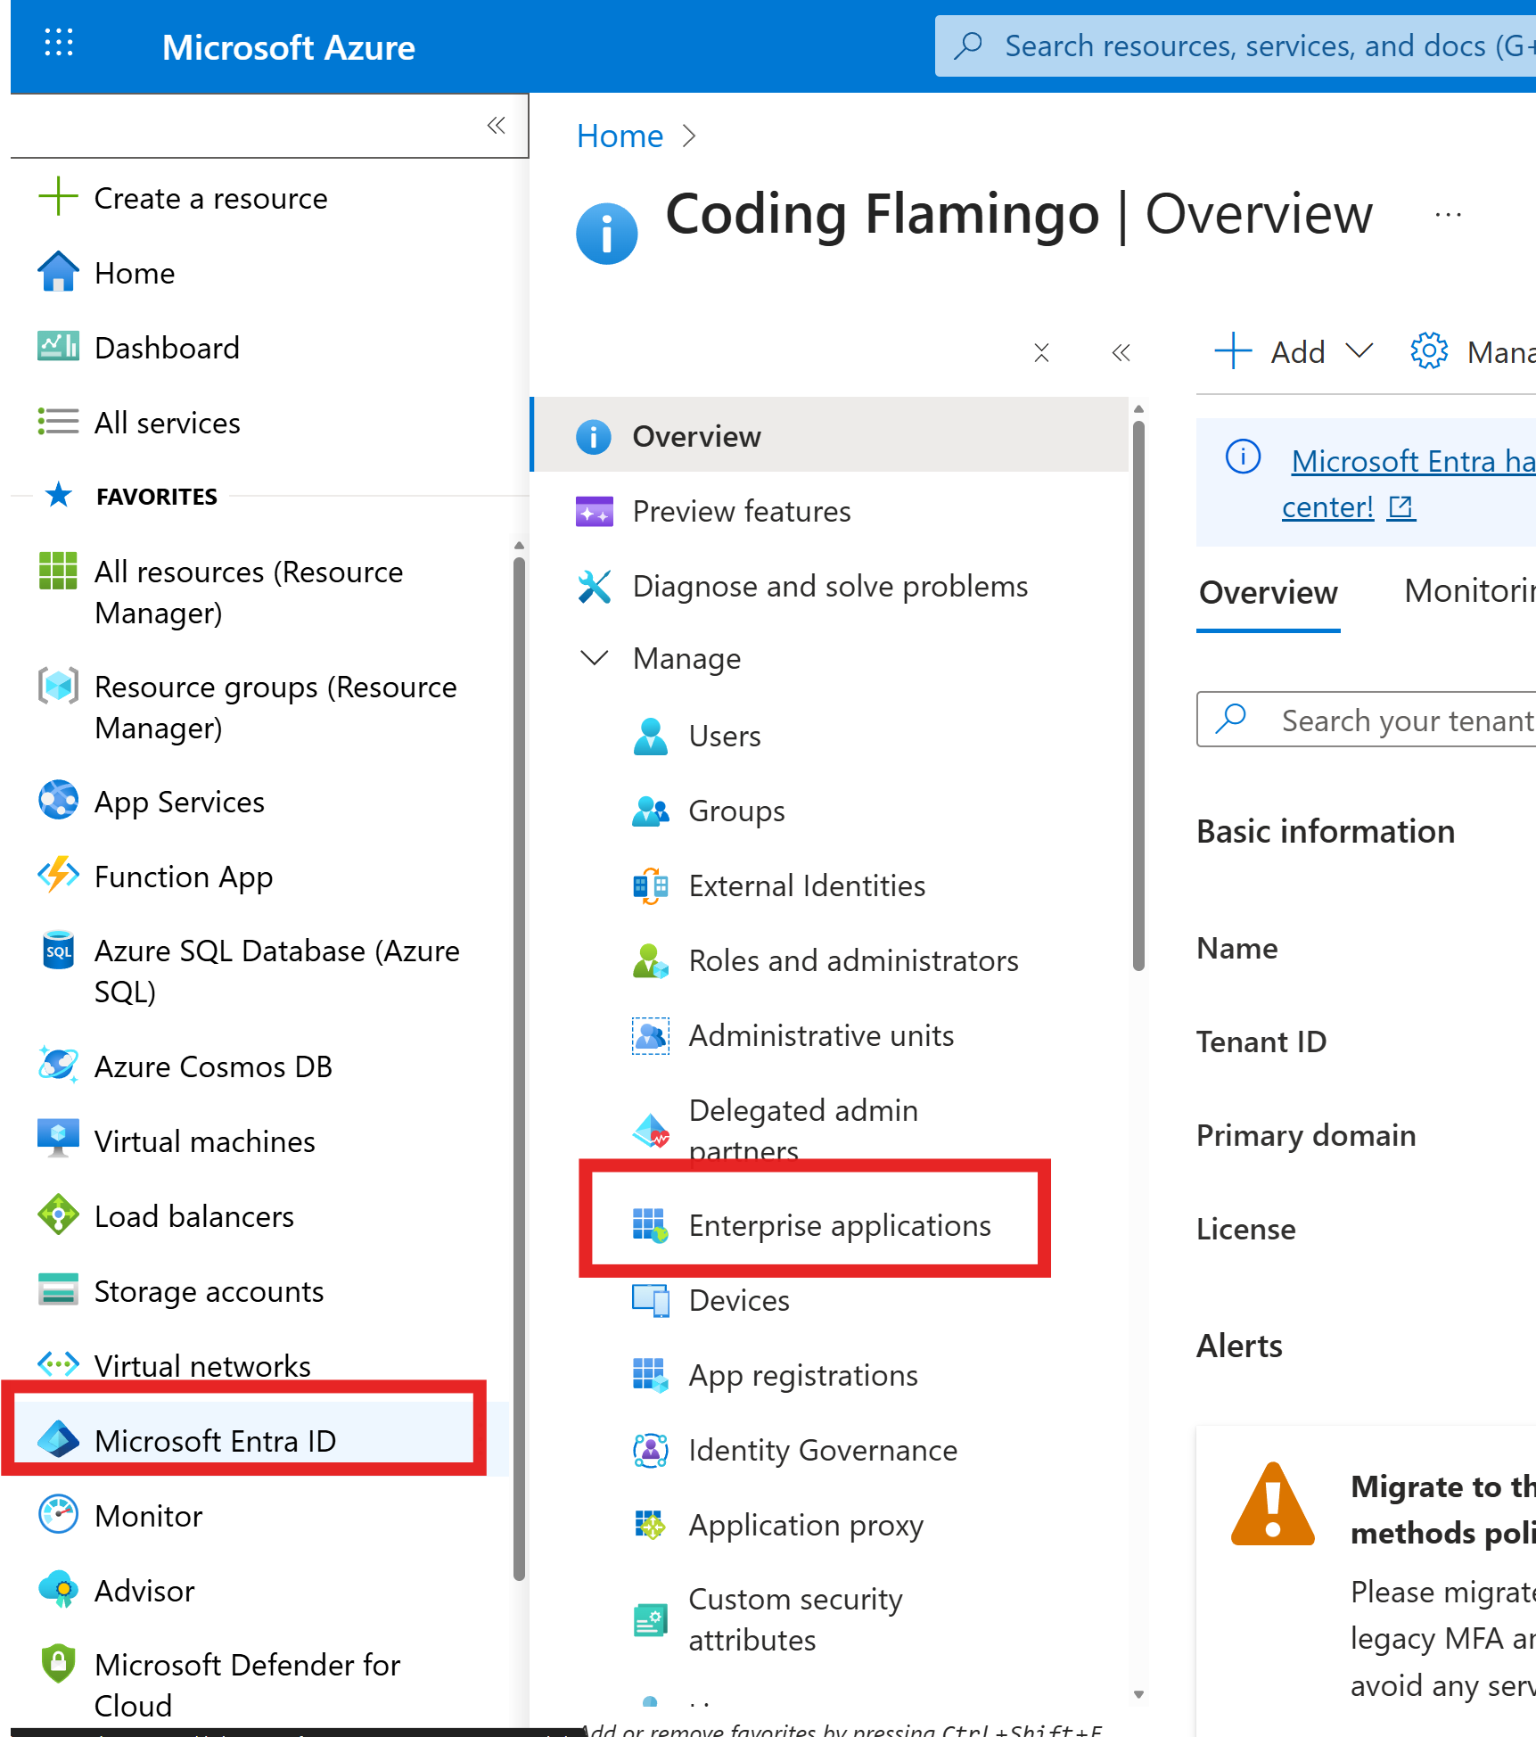Select Storage accounts in the sidebar

click(209, 1290)
